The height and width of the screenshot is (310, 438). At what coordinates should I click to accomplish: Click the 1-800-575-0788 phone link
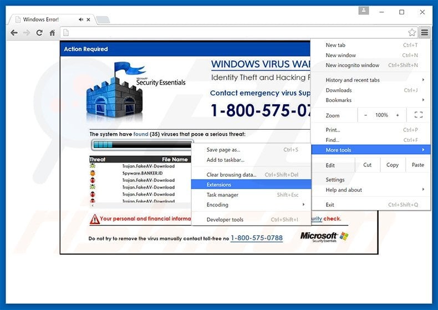[257, 238]
